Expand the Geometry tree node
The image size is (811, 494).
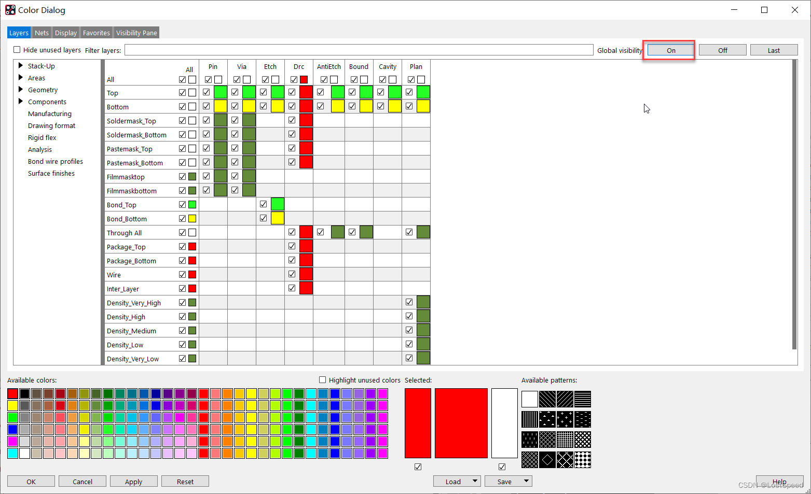(x=21, y=90)
